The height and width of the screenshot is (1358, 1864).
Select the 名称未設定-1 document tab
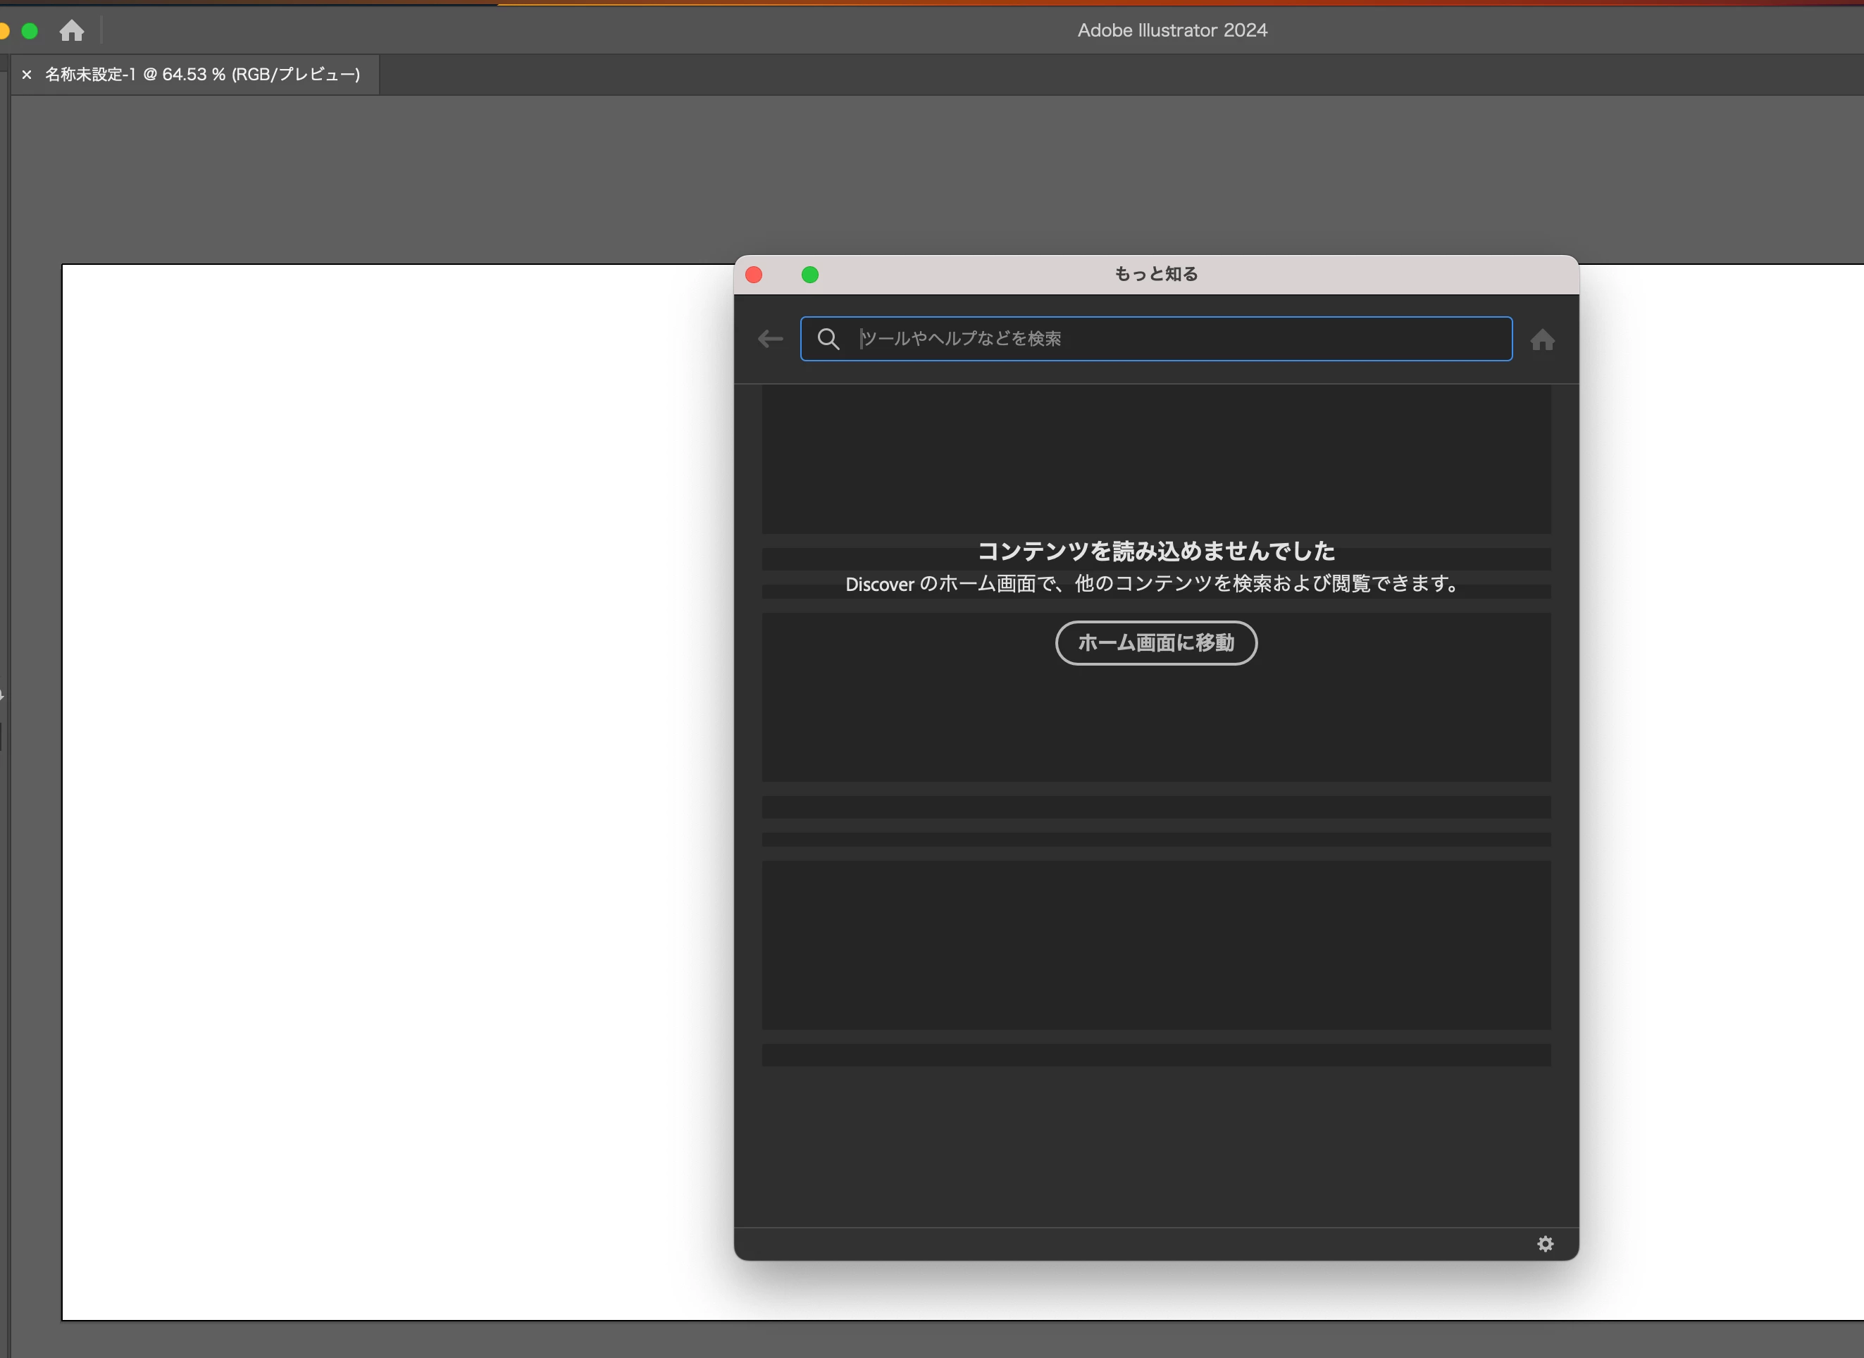click(x=202, y=75)
